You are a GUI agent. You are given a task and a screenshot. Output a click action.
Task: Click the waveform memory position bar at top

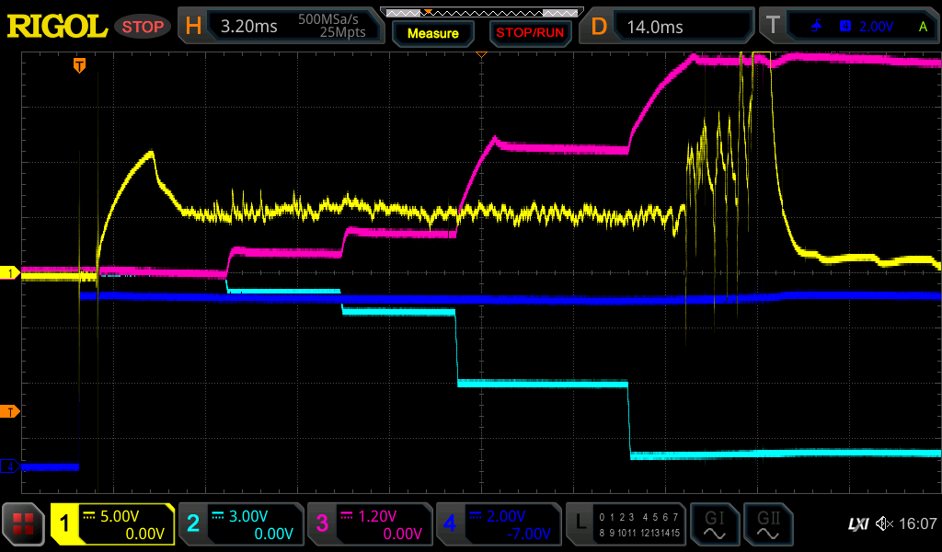[x=481, y=12]
